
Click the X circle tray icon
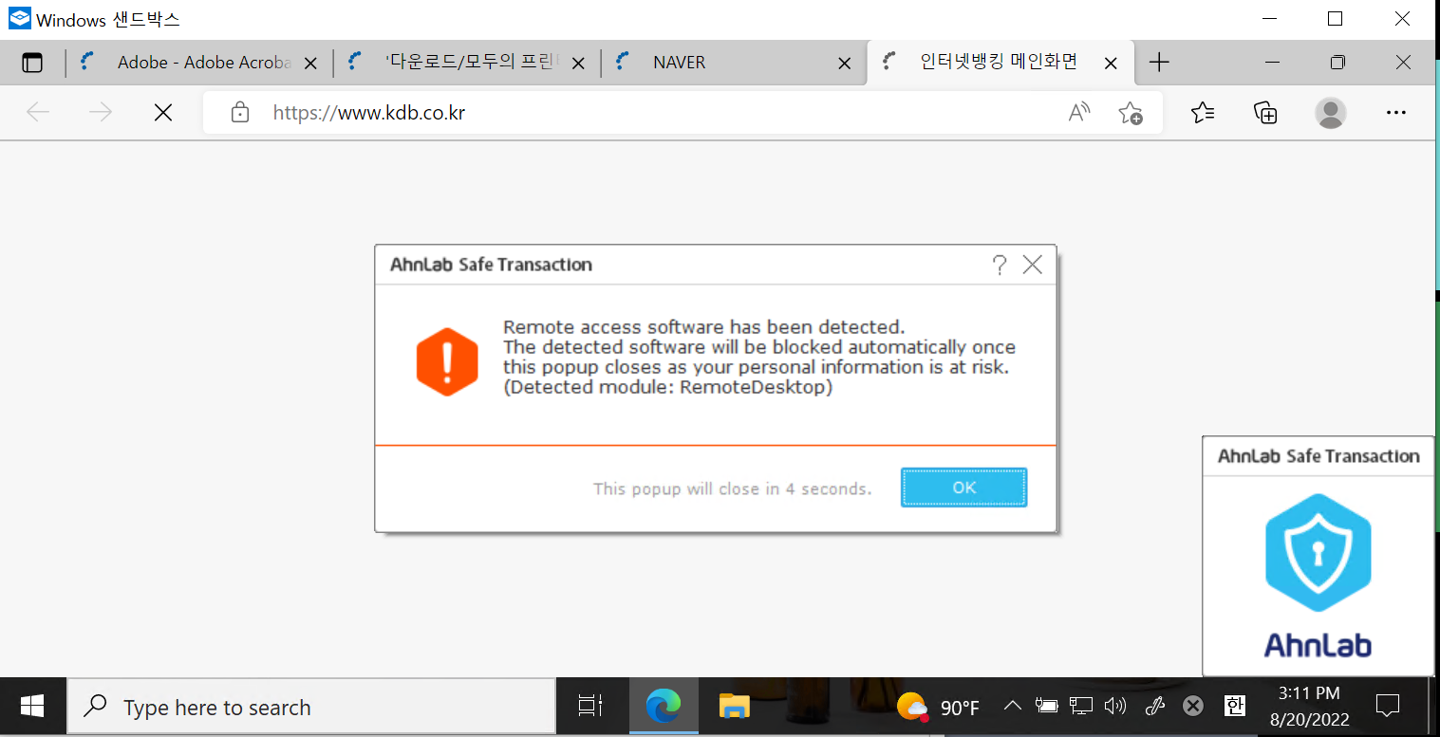pyautogui.click(x=1193, y=706)
